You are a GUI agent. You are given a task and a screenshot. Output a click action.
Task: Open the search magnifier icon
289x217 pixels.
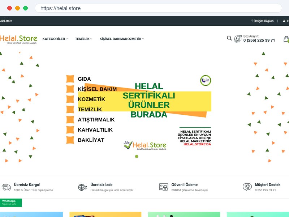(229, 38)
